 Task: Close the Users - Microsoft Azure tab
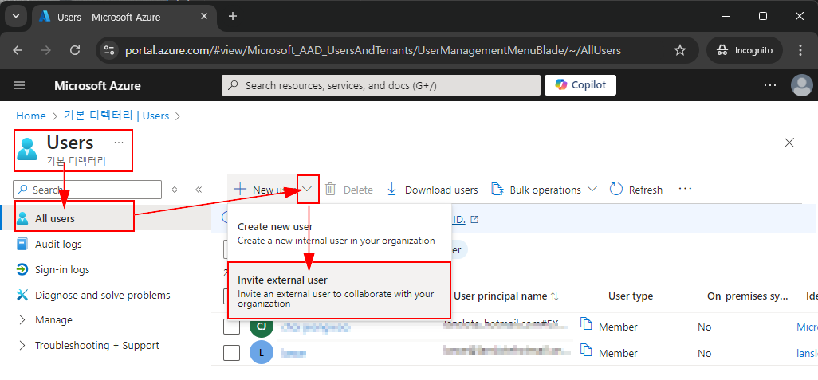point(206,16)
